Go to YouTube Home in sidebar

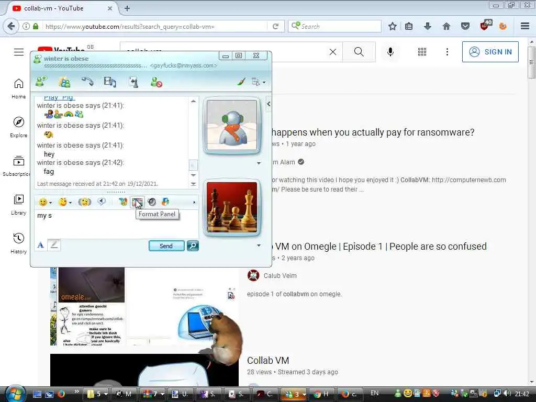point(19,88)
